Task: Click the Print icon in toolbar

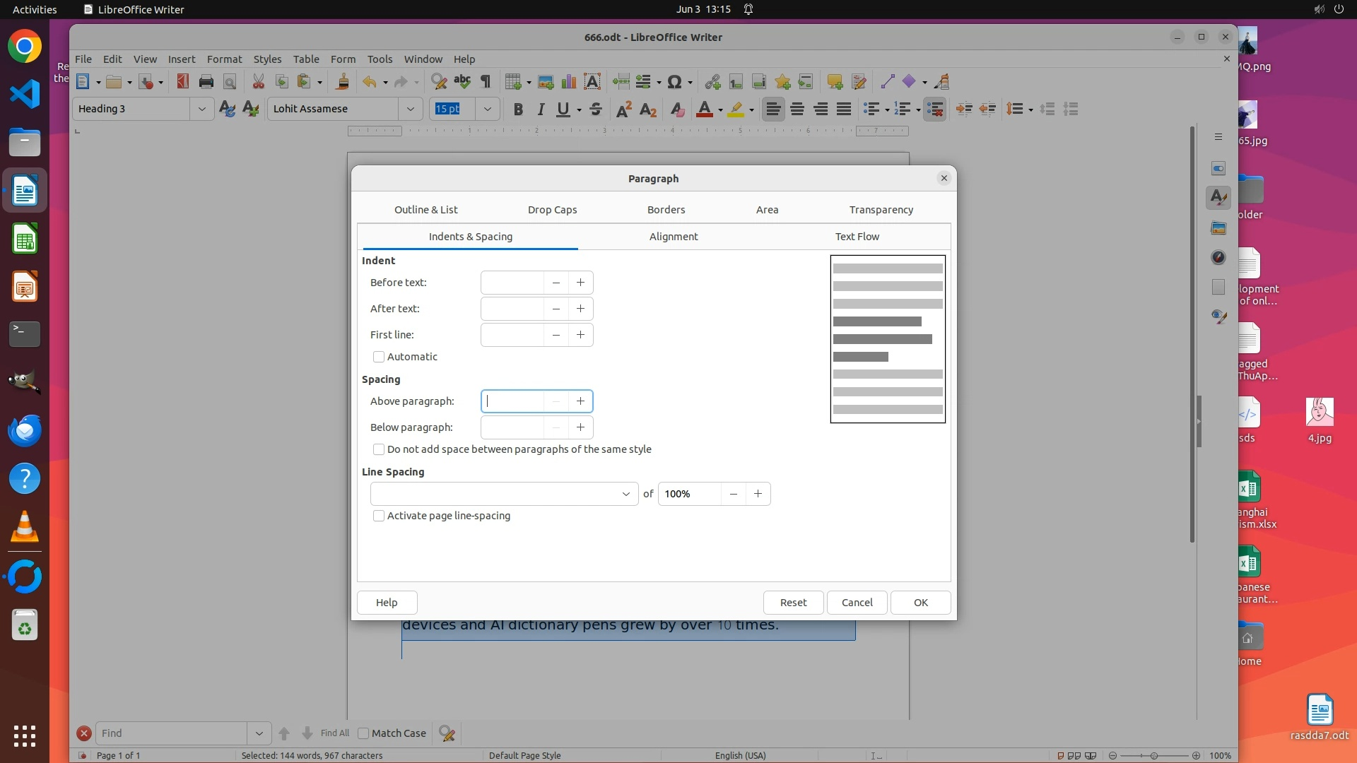Action: click(206, 82)
